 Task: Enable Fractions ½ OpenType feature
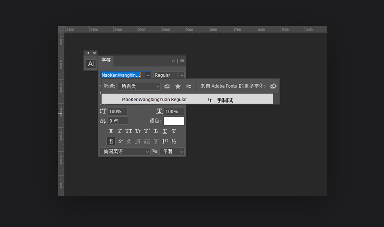click(x=174, y=141)
